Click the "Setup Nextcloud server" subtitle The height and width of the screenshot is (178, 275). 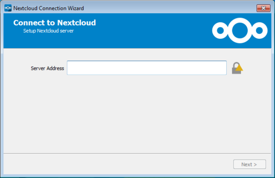tap(48, 31)
